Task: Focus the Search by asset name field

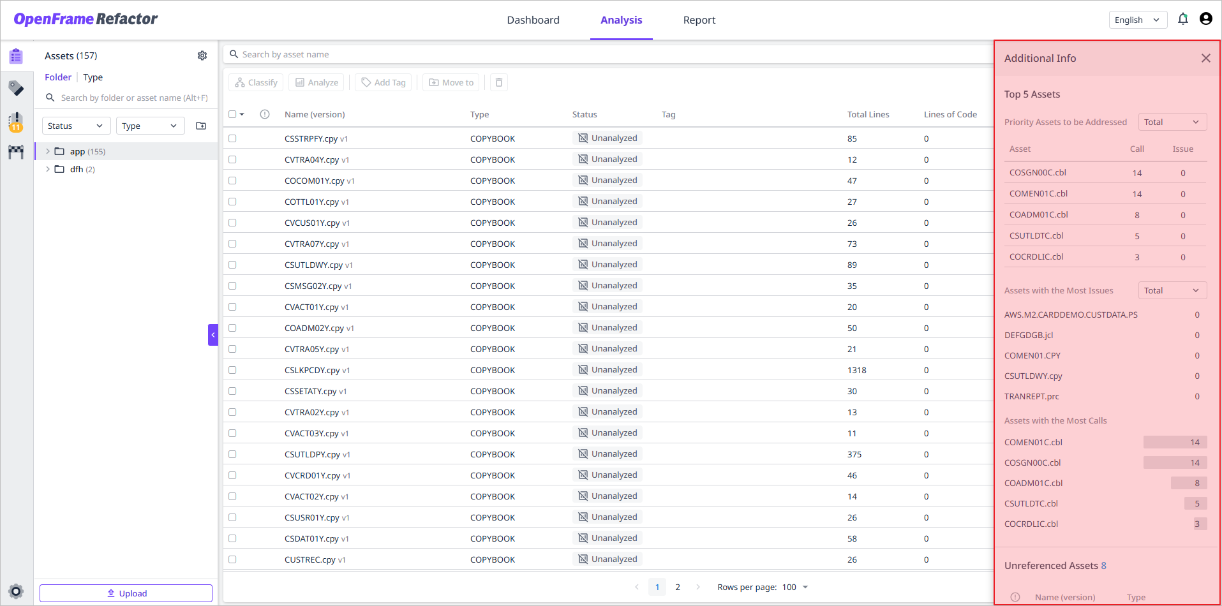Action: [608, 54]
